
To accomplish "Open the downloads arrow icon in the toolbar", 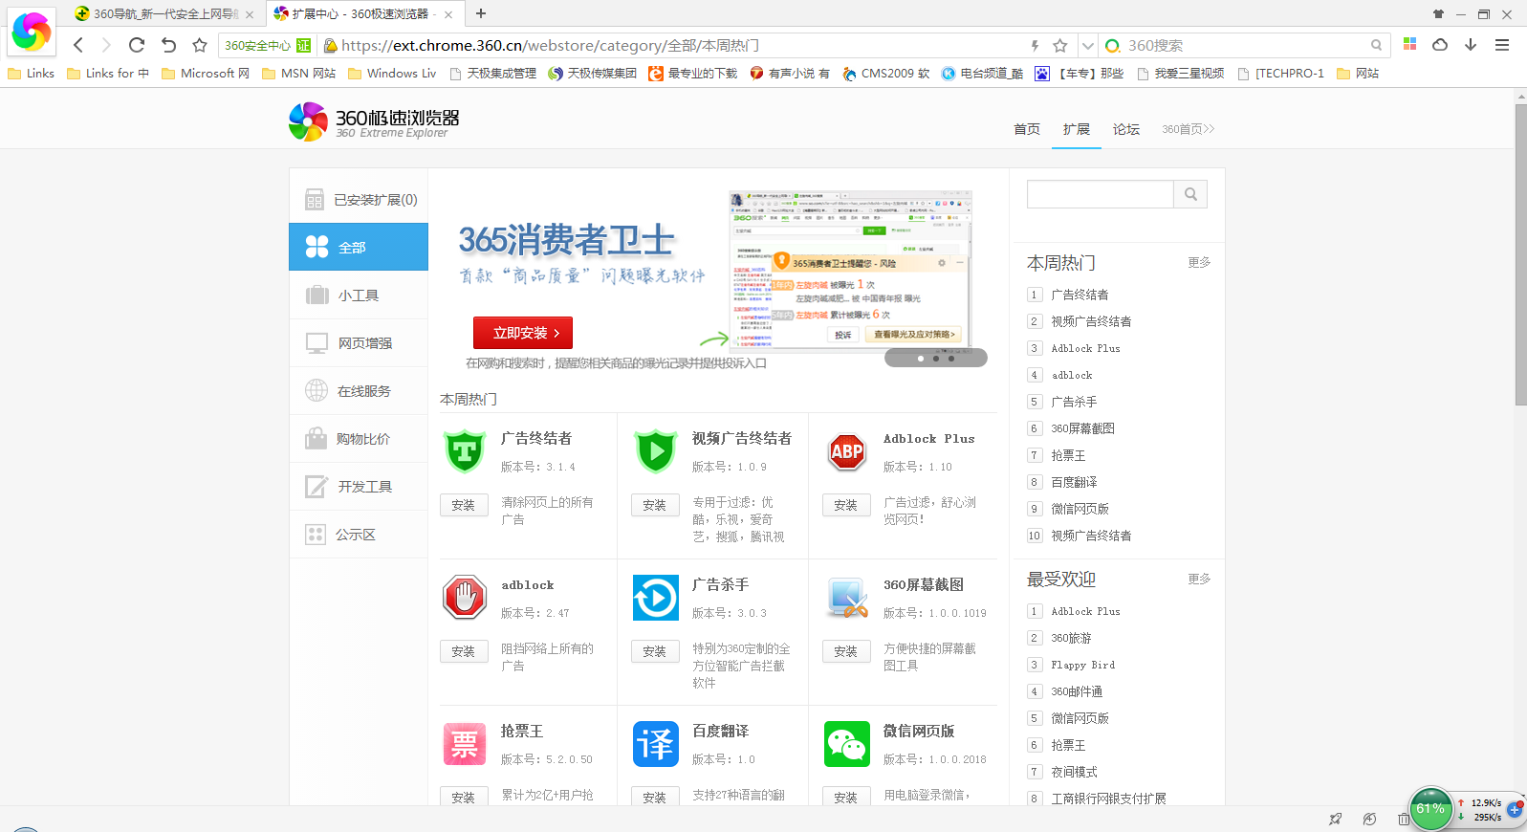I will 1471,45.
